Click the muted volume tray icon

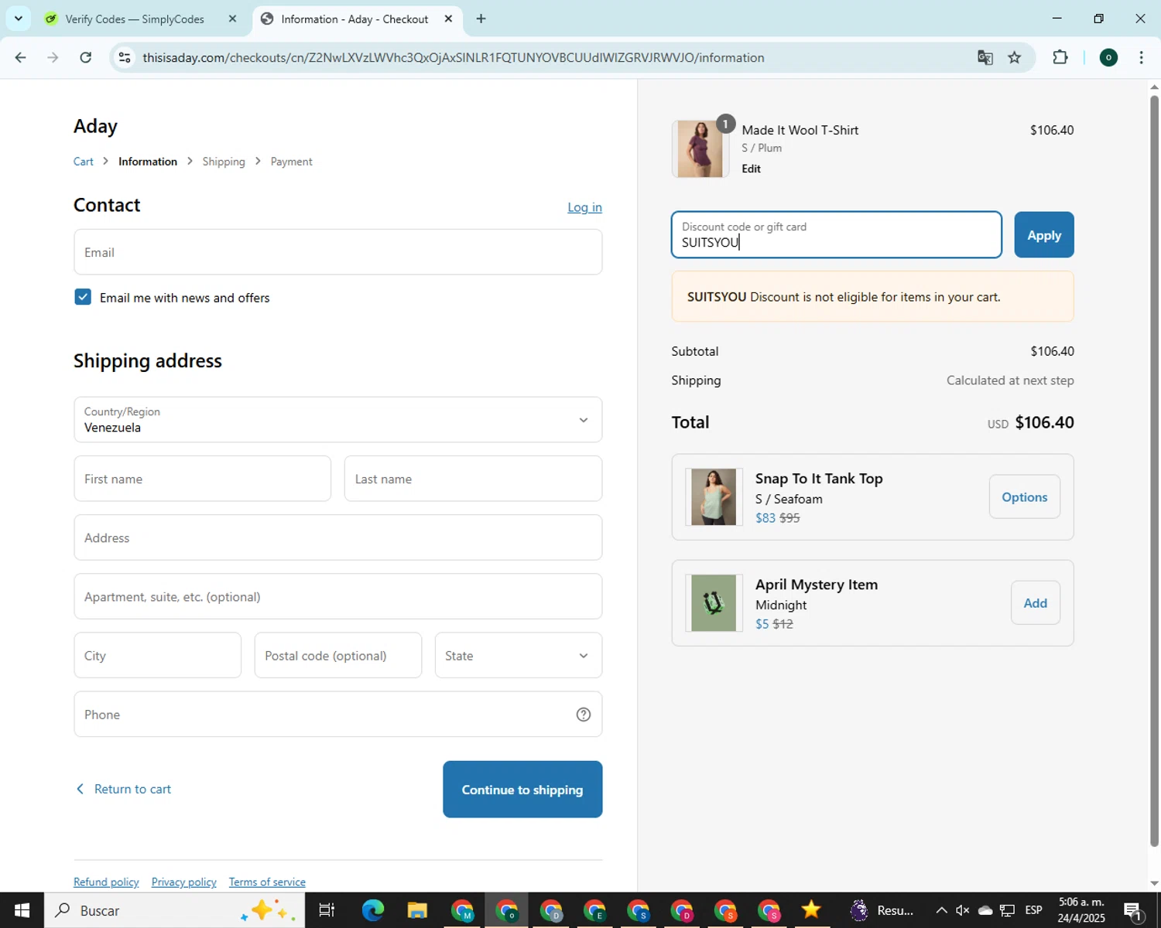point(963,910)
